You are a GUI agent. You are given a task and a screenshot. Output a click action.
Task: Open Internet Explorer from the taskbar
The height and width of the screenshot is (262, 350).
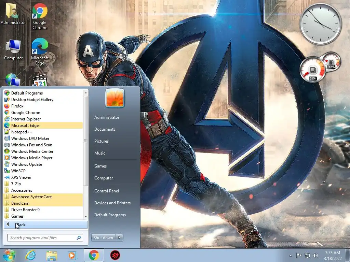coord(30,255)
